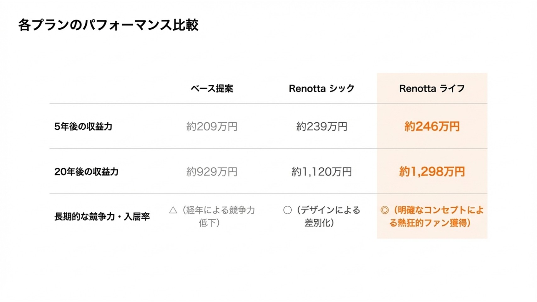The image size is (537, 302).
Task: Click the double circle symbol in Renotta ライフ column
Action: click(x=384, y=210)
